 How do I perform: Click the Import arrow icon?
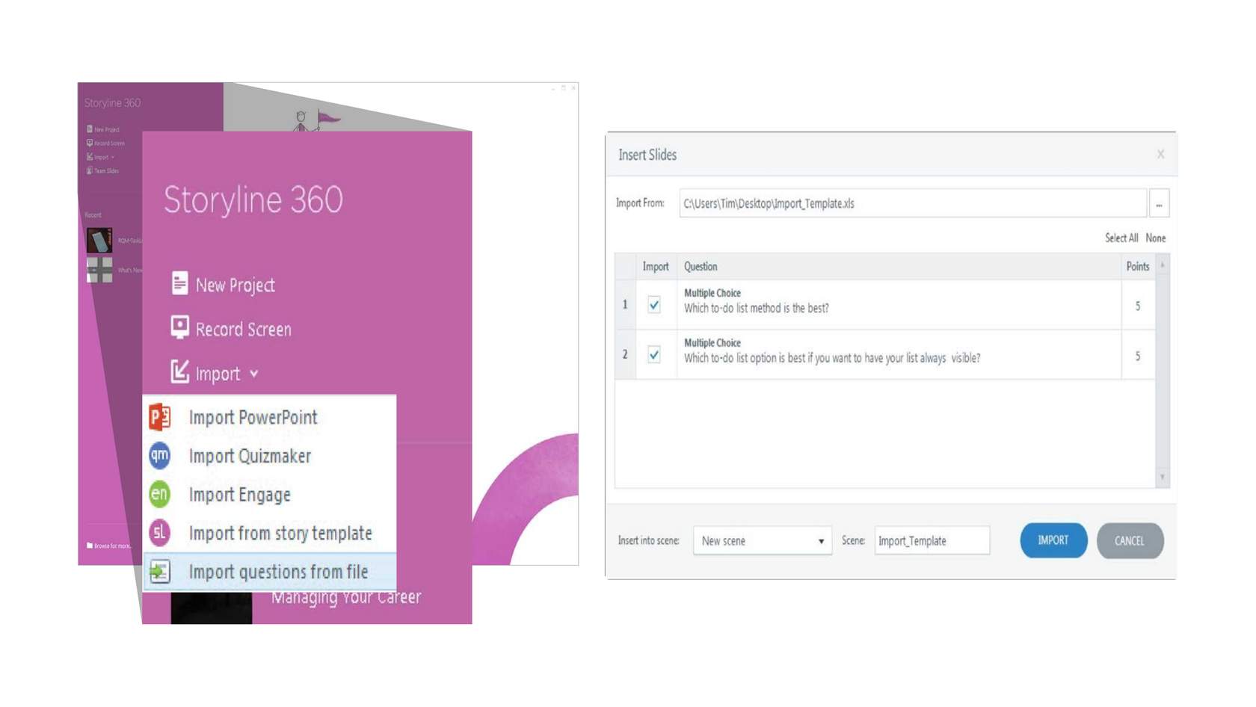click(x=179, y=371)
